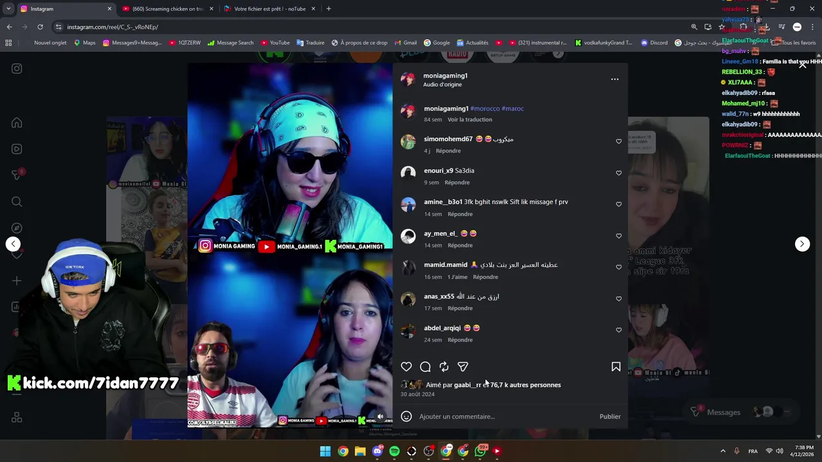The width and height of the screenshot is (822, 462).
Task: Like enouri_x9's comment
Action: (x=618, y=173)
